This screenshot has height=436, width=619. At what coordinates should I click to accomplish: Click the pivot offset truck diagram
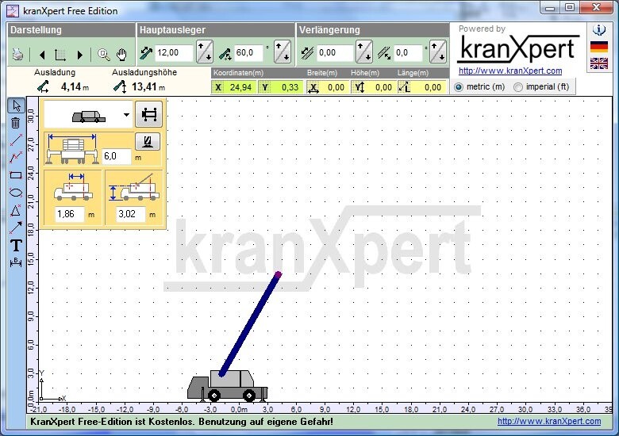click(x=74, y=186)
